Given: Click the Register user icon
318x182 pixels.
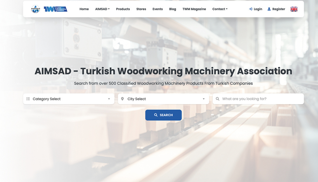Looking at the screenshot, I should [269, 9].
